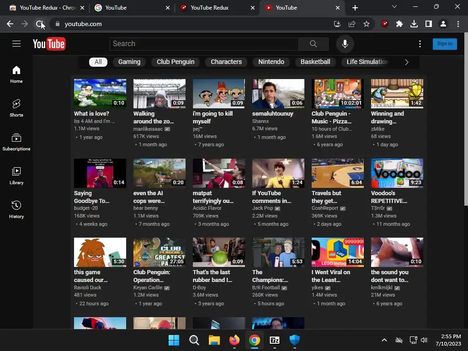Click the page vertical scrollbar
The width and height of the screenshot is (468, 351).
[466, 119]
